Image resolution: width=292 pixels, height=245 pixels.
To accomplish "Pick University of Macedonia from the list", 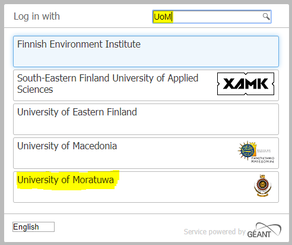I will click(146, 153).
